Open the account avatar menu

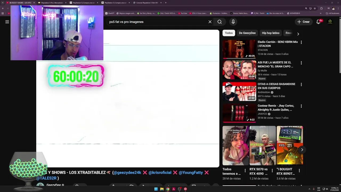coord(330,22)
